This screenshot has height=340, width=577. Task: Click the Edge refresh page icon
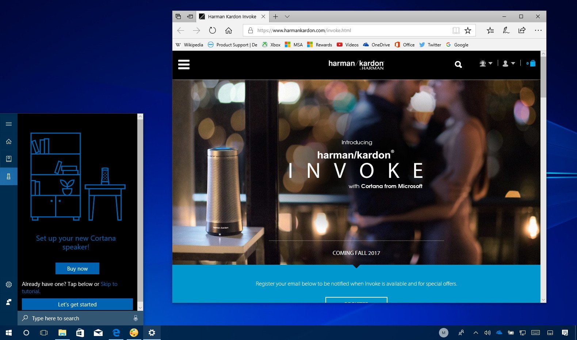coord(213,31)
